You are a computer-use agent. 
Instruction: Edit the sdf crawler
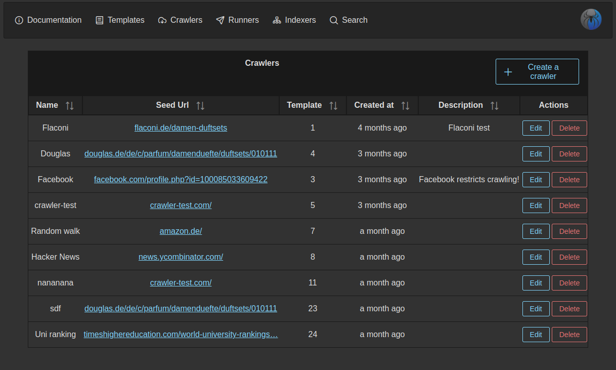[x=536, y=309]
